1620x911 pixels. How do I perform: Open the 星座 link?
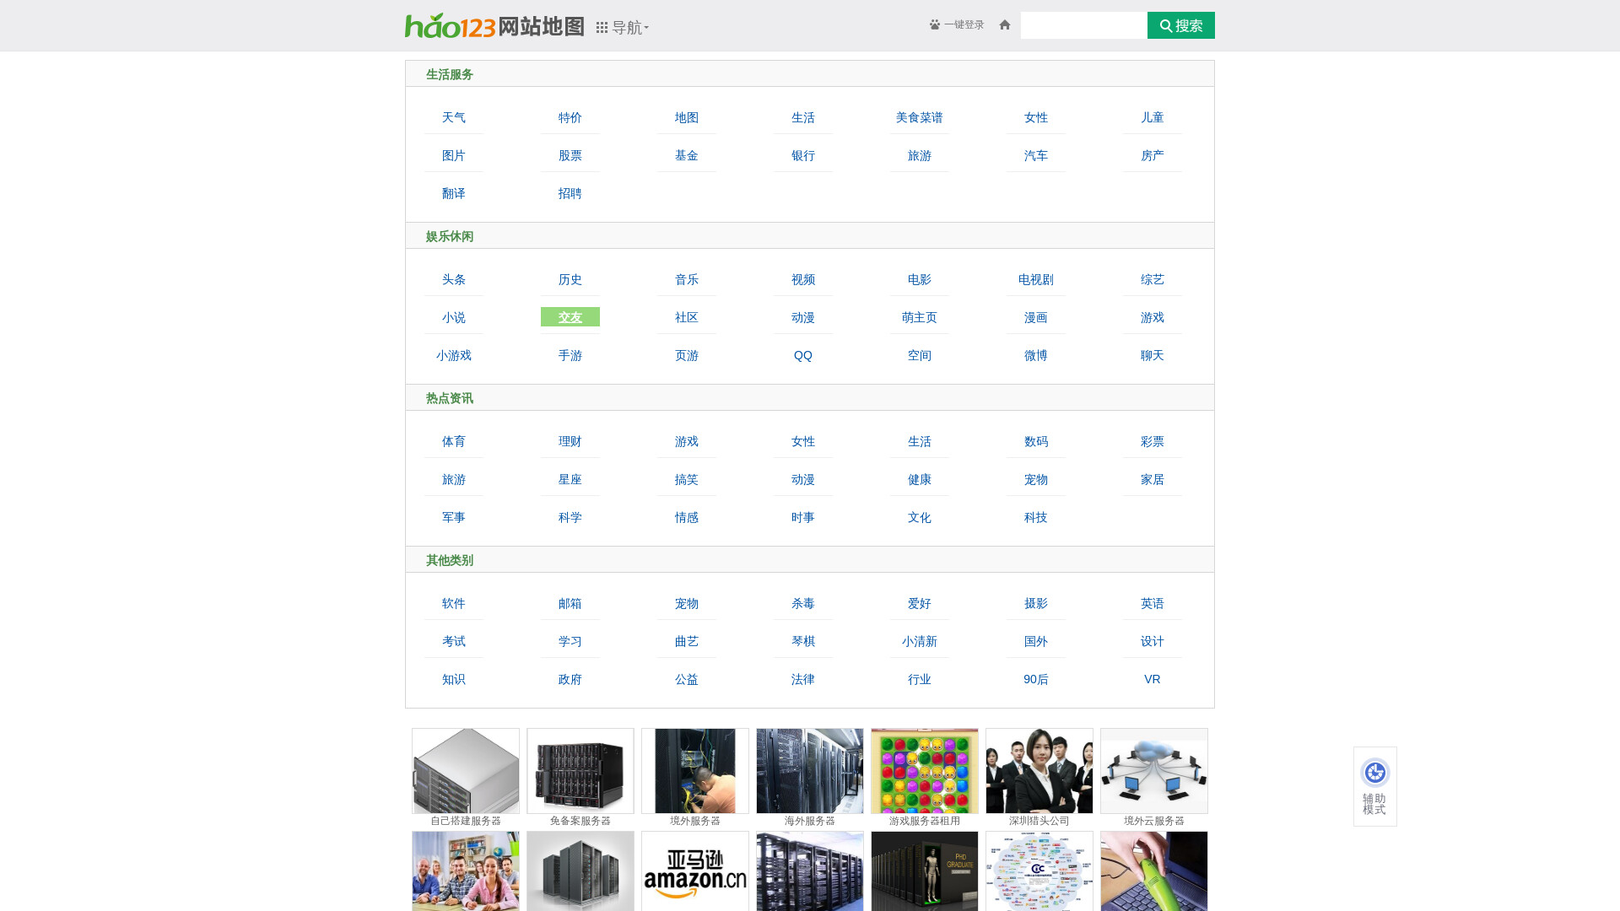point(570,479)
